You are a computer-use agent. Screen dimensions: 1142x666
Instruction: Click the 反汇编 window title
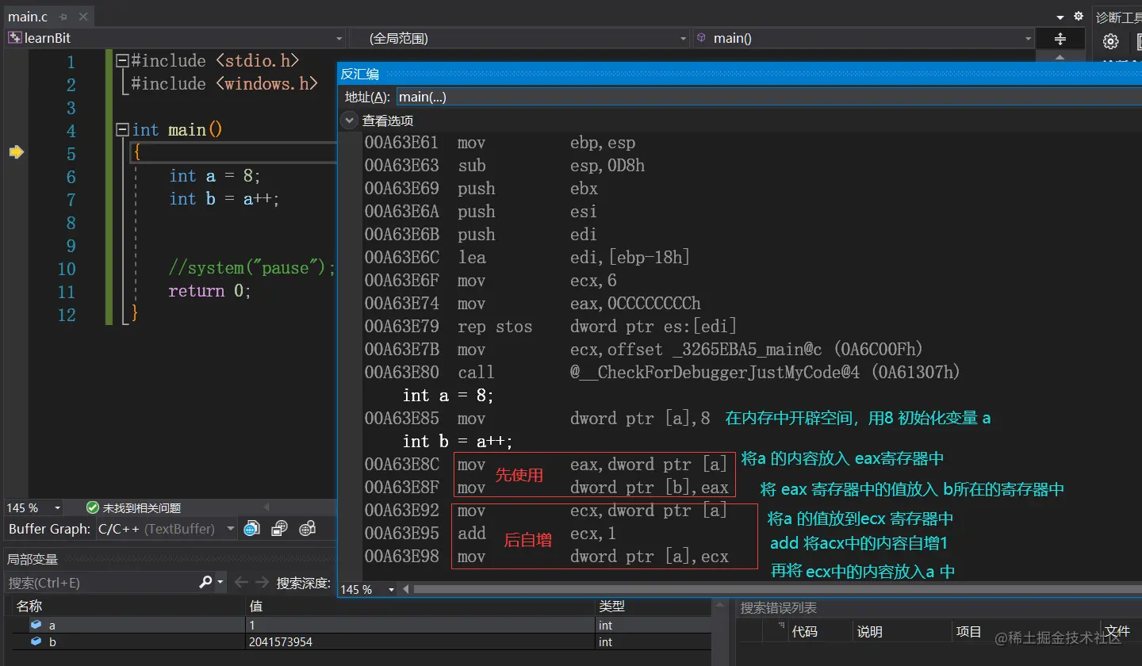click(x=360, y=75)
